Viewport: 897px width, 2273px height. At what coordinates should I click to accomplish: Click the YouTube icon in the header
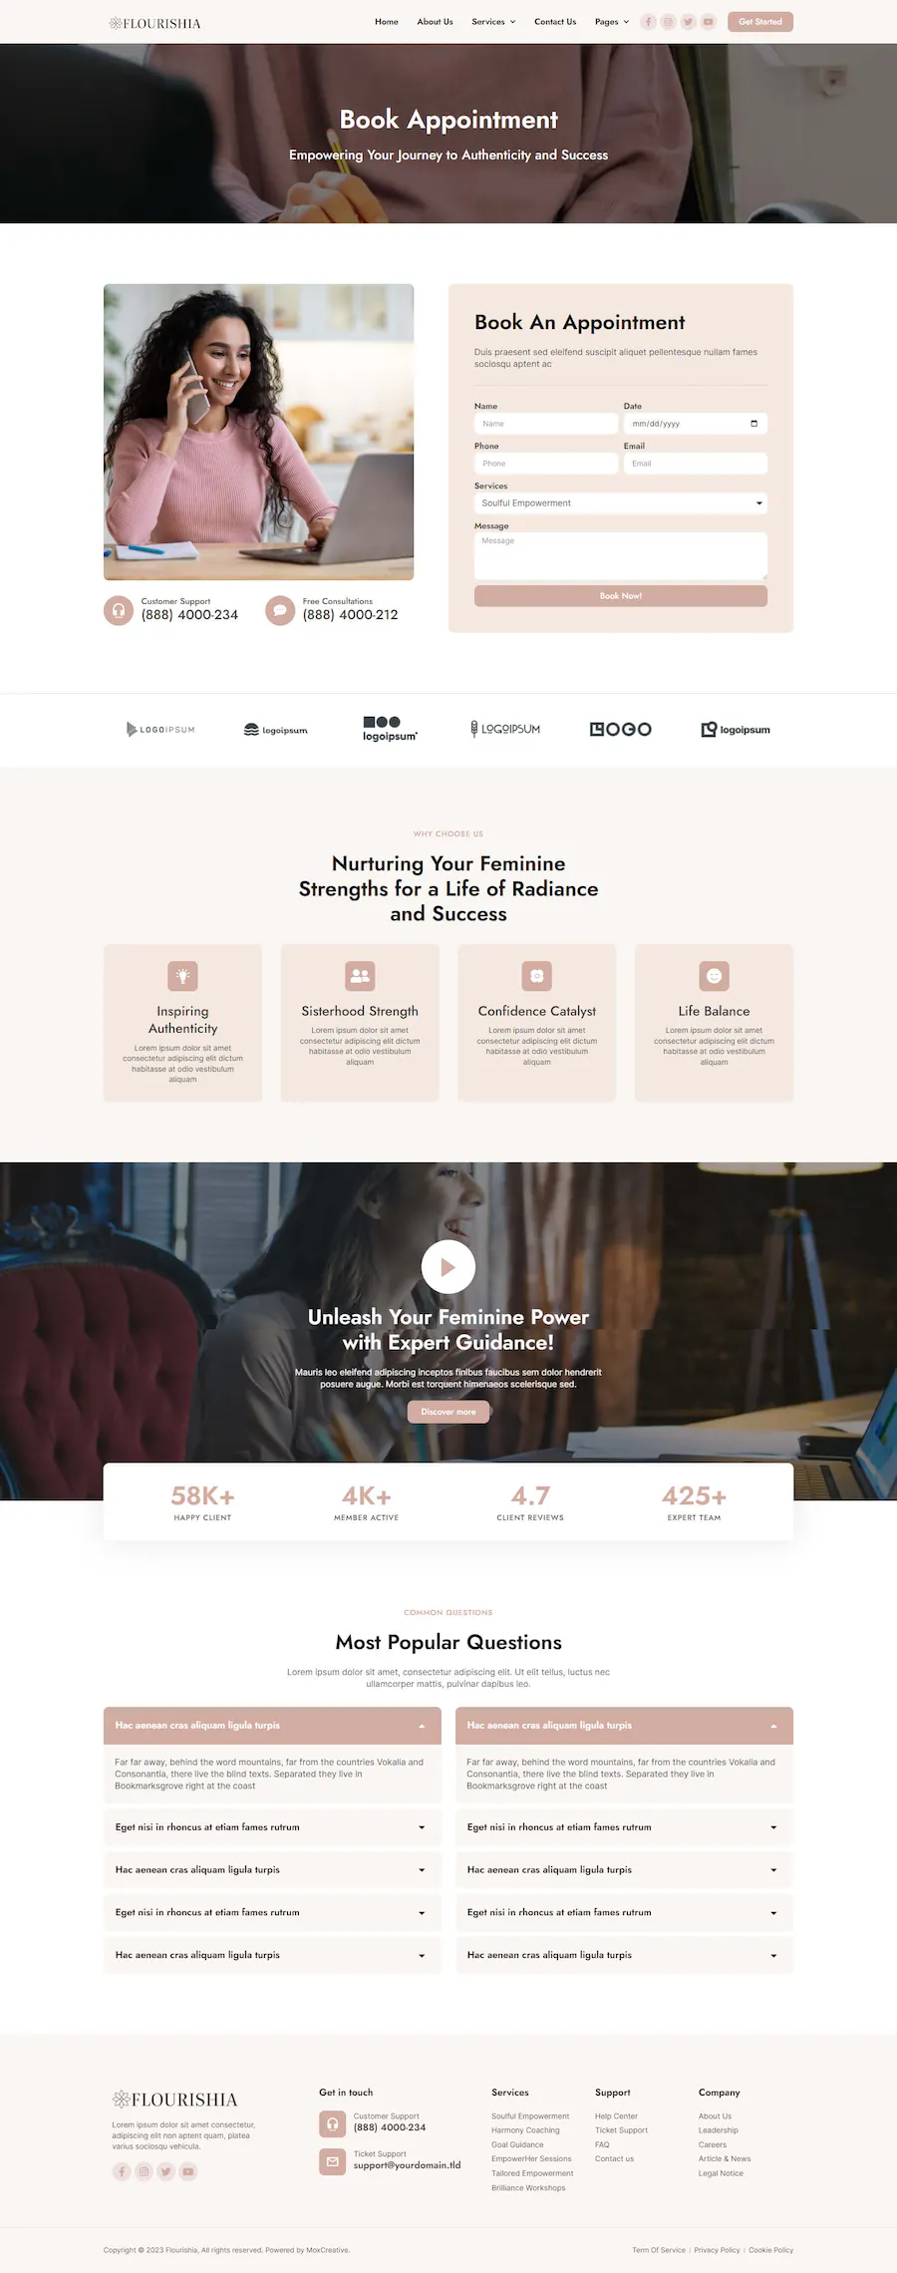coord(709,22)
